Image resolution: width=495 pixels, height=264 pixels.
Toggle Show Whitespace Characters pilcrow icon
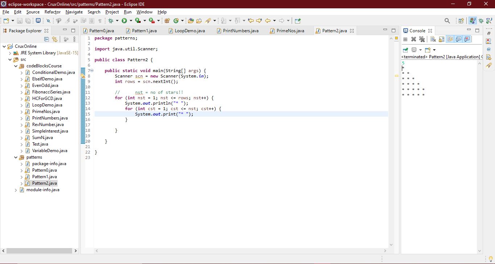[x=100, y=21]
